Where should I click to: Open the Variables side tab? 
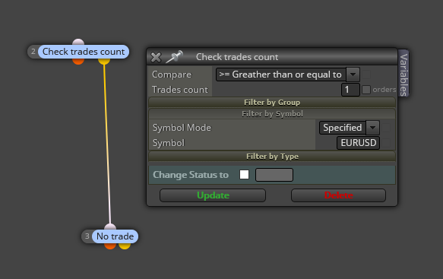(x=403, y=74)
